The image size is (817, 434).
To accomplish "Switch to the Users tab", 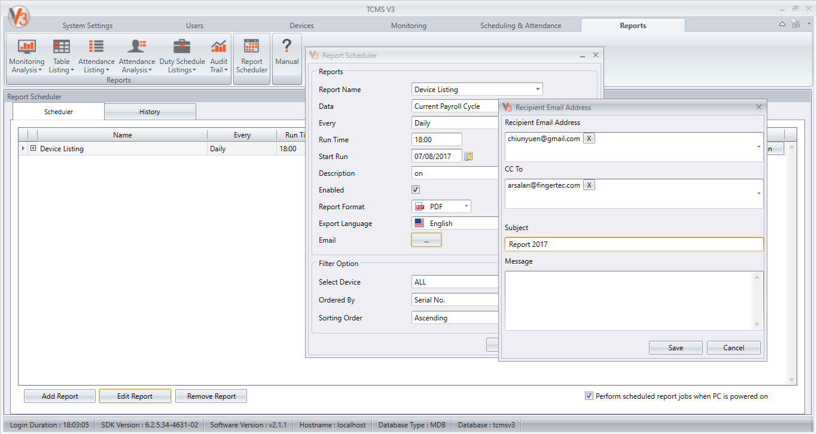I will tap(194, 26).
